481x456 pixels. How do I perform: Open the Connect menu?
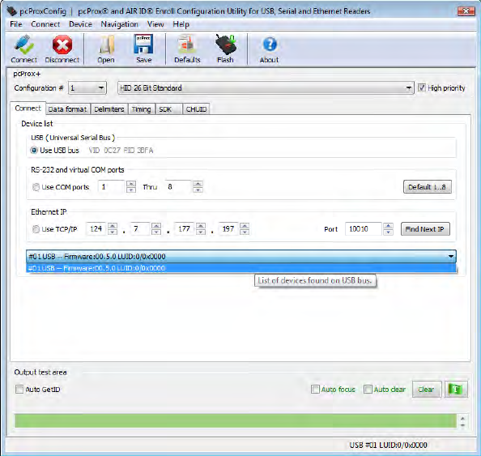[x=45, y=24]
